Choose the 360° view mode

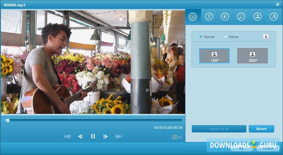252,56
